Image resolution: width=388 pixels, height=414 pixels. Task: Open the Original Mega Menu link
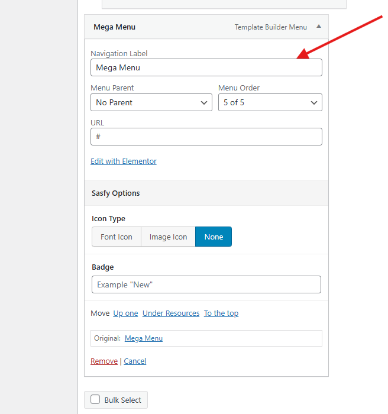(x=144, y=338)
